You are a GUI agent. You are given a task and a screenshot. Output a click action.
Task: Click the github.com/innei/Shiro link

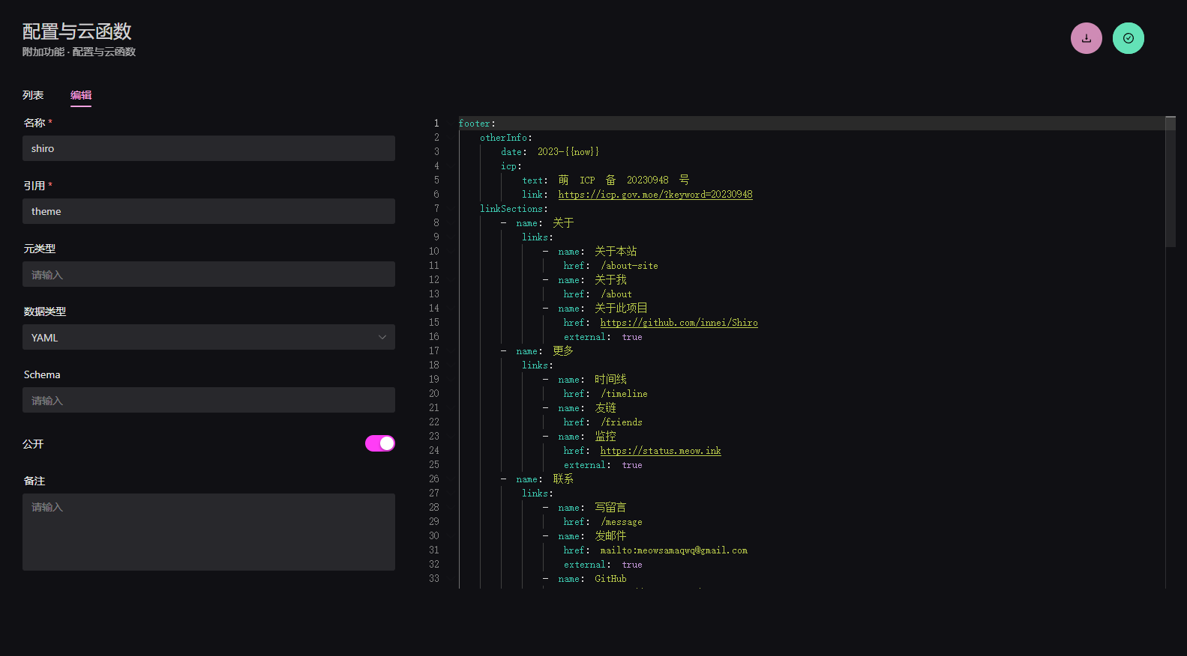(x=679, y=323)
